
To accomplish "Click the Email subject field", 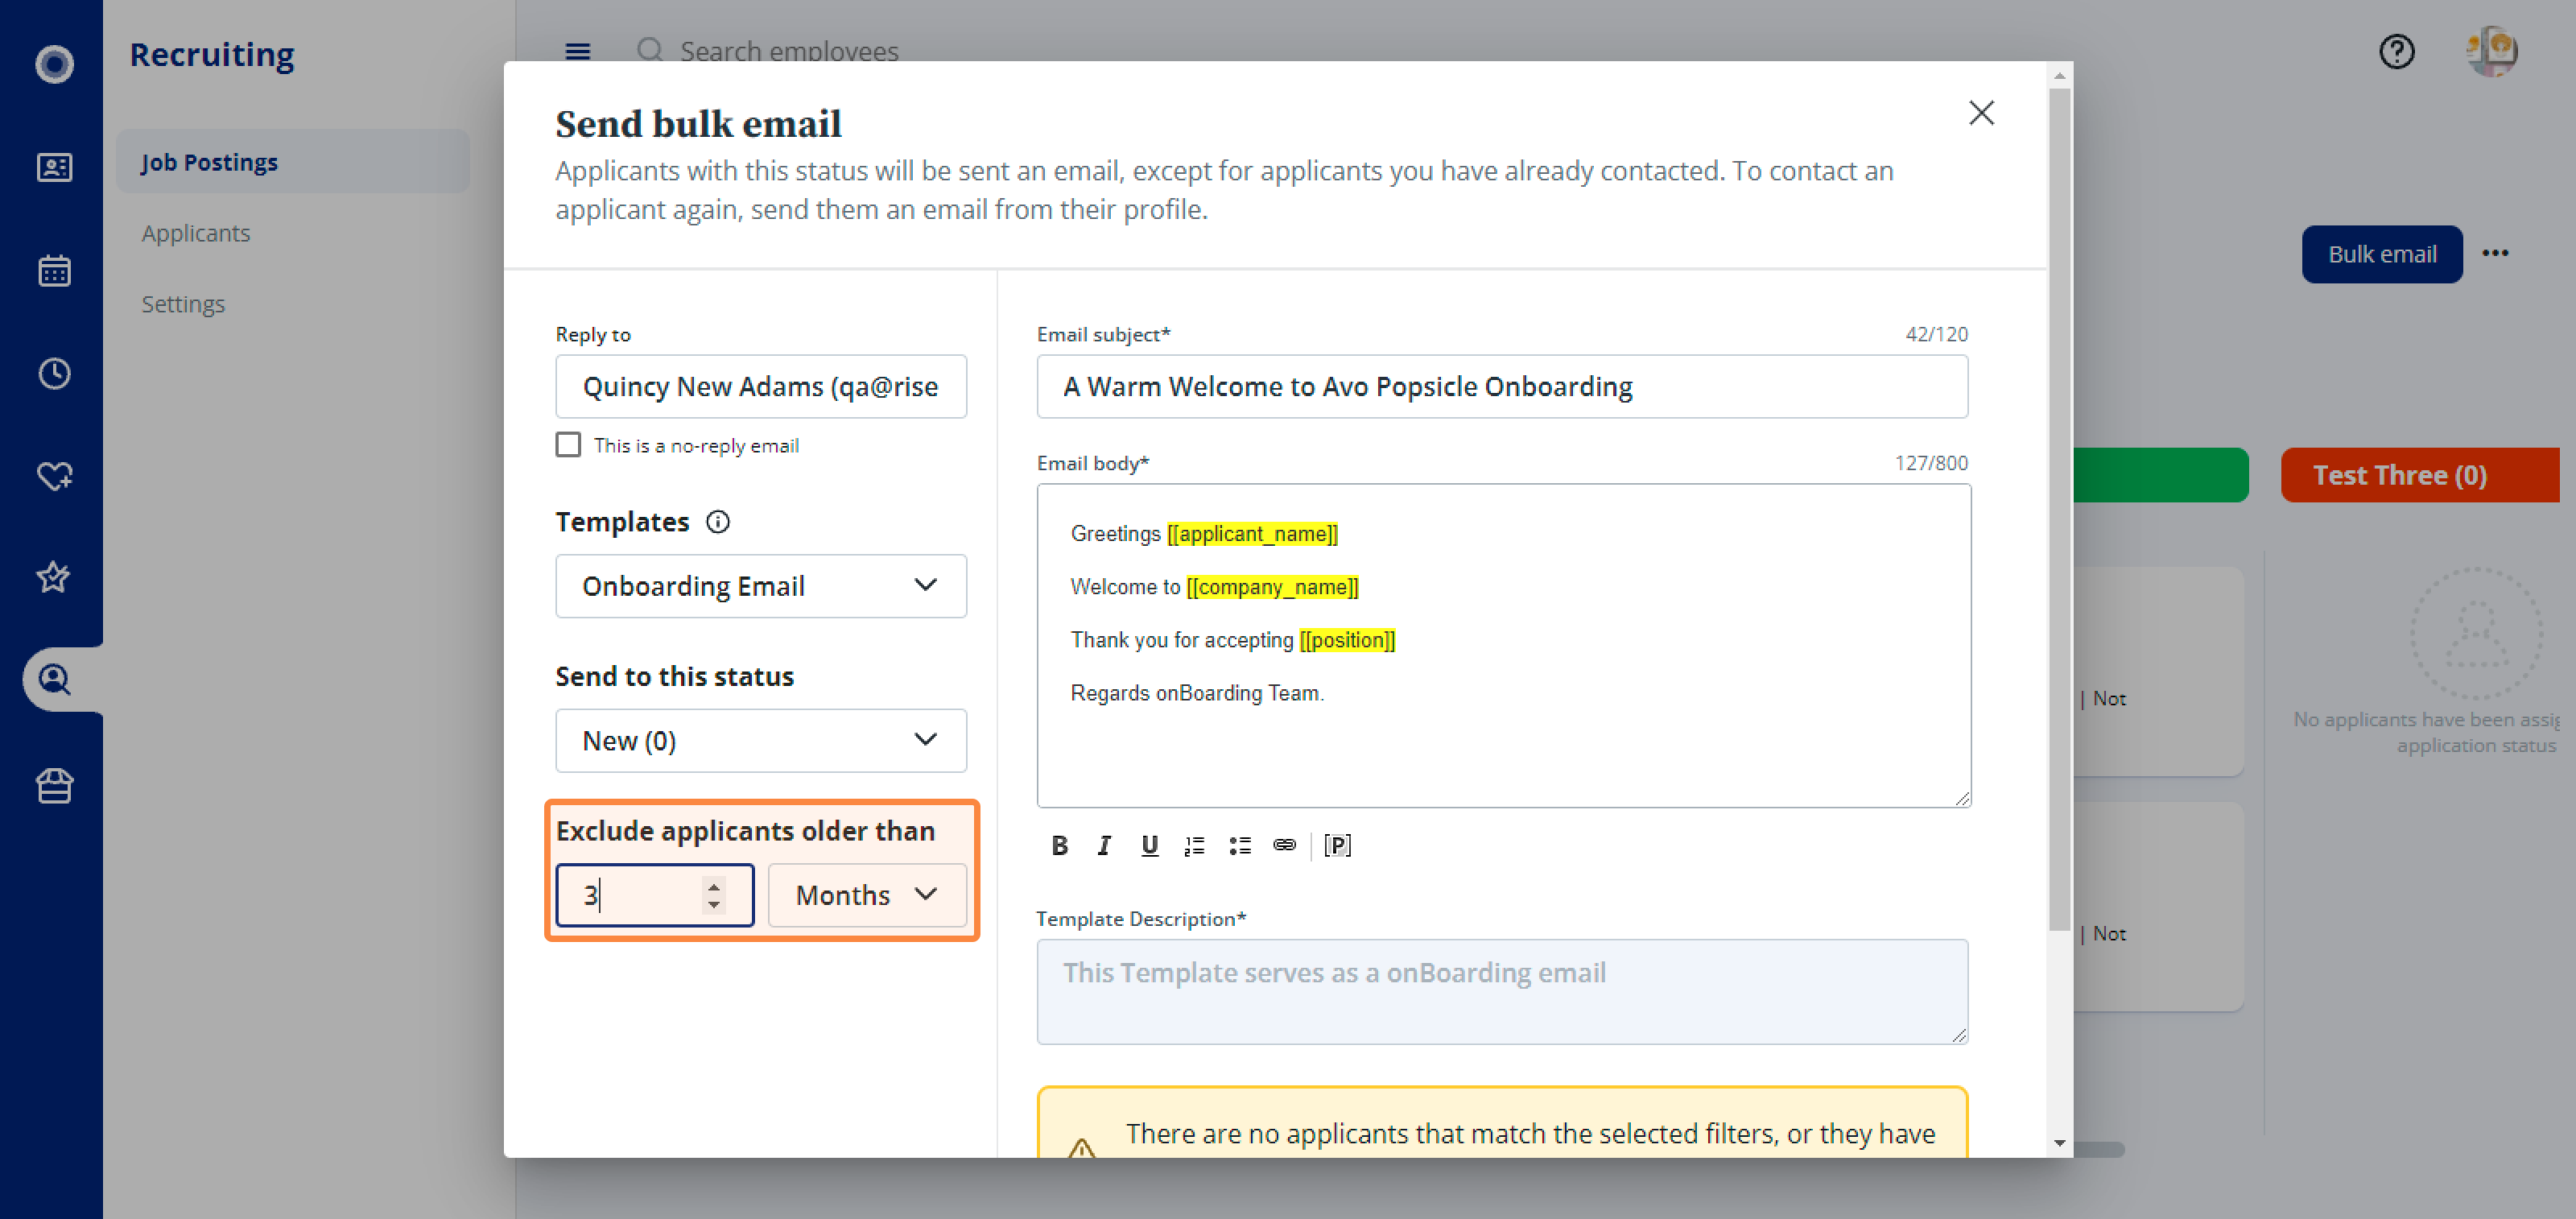I will [1501, 387].
